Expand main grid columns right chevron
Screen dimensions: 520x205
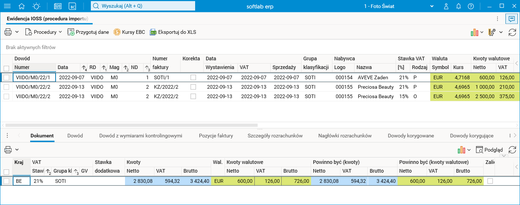pyautogui.click(x=517, y=63)
